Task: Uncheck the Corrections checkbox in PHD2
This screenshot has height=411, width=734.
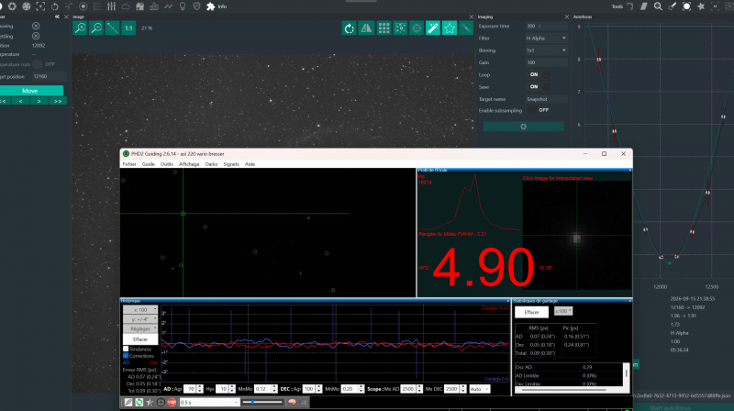Action: (126, 356)
